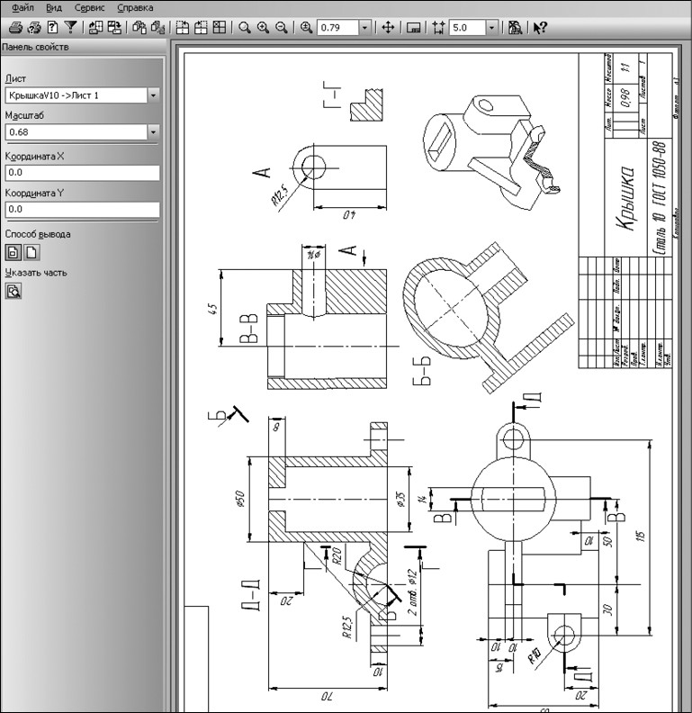This screenshot has width=692, height=713.
Task: Click the context help arrow-question icon
Action: [540, 28]
